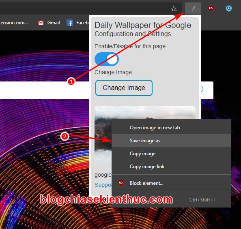
Task: Click the "Change Image:" label text
Action: (114, 72)
